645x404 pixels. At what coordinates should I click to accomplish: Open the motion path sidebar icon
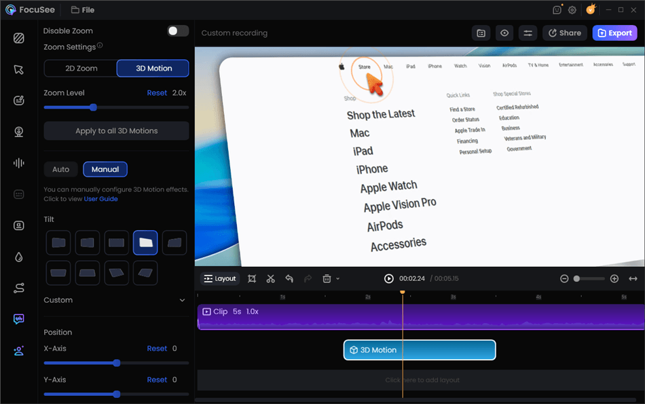tap(18, 288)
